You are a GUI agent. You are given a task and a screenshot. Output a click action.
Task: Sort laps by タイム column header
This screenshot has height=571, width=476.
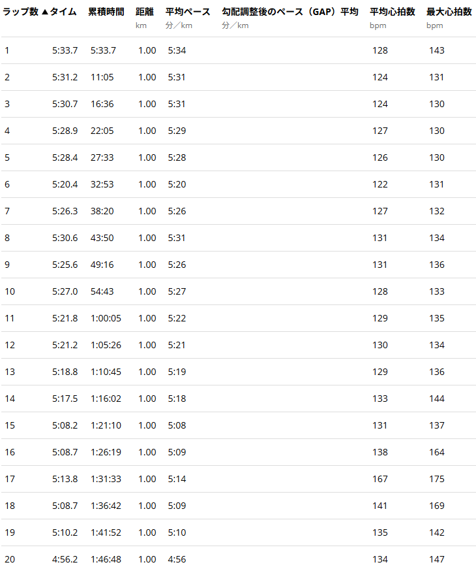(63, 12)
